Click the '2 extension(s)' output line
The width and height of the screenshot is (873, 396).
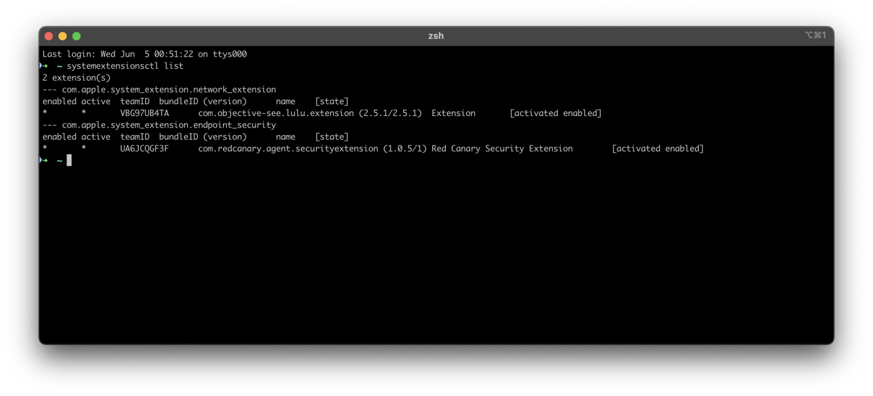click(76, 78)
